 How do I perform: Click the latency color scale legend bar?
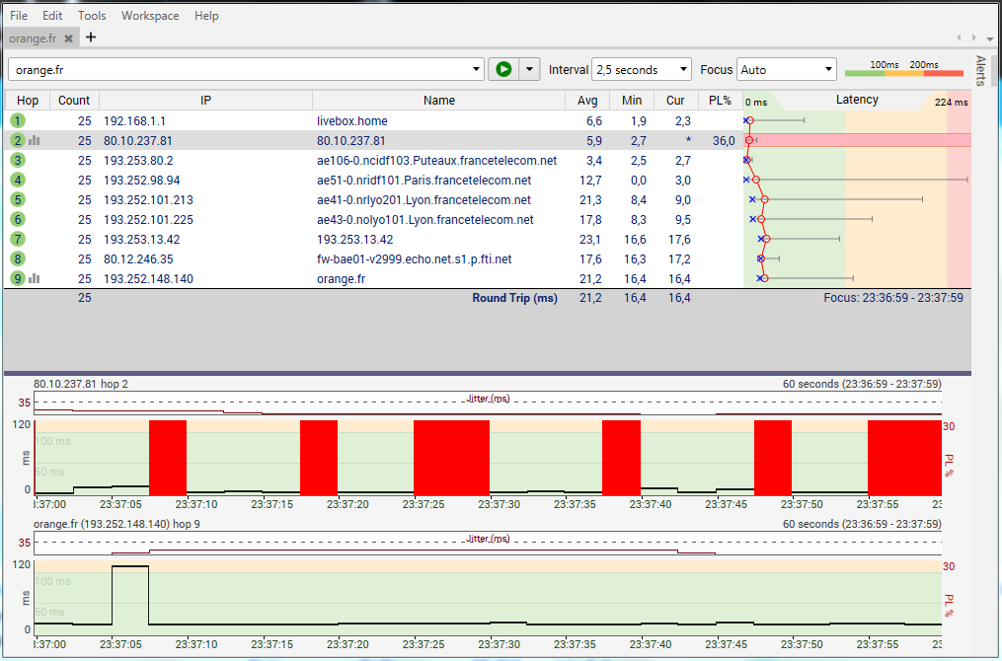point(903,71)
